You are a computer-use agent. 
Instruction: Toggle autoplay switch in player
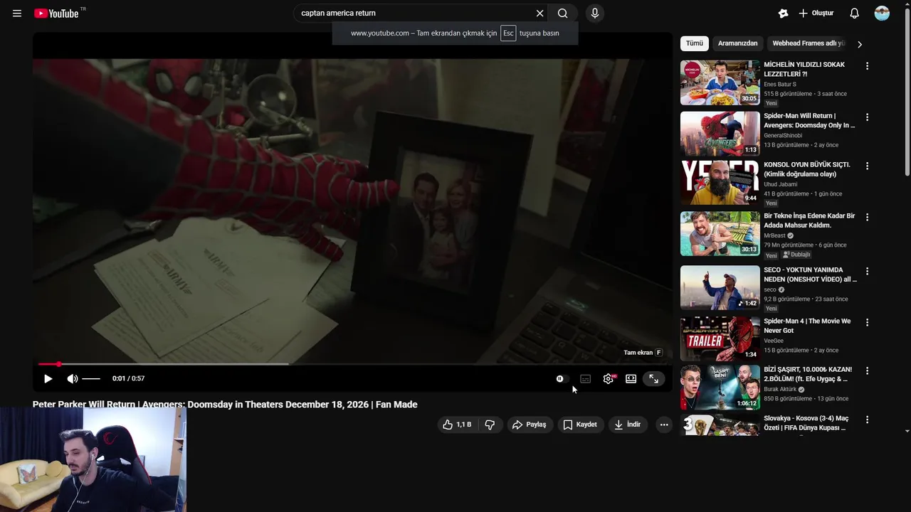pos(563,379)
